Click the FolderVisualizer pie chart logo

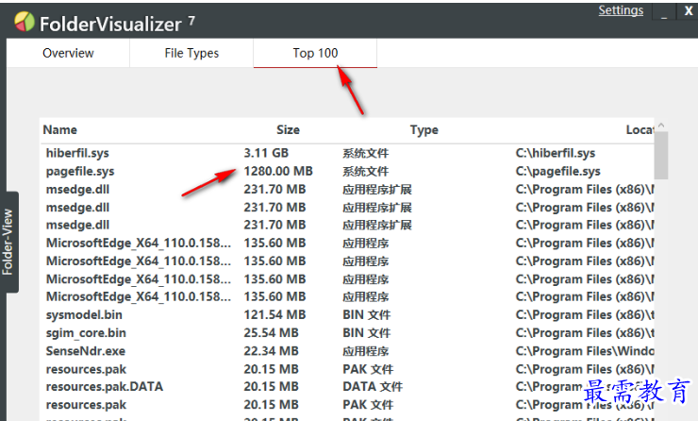click(24, 22)
